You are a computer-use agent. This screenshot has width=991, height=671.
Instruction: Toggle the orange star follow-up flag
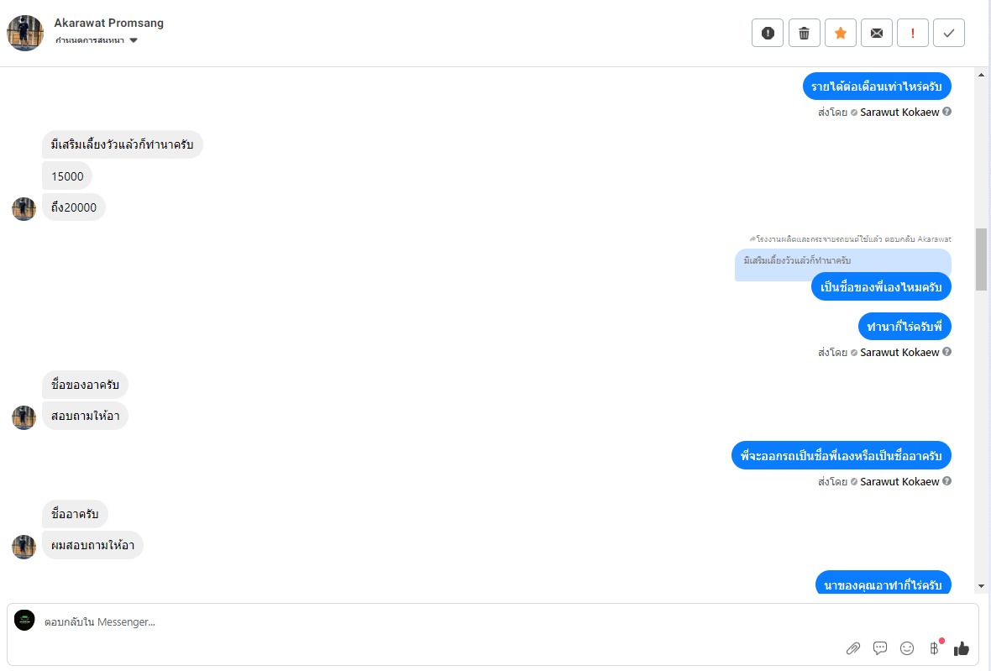(x=840, y=33)
